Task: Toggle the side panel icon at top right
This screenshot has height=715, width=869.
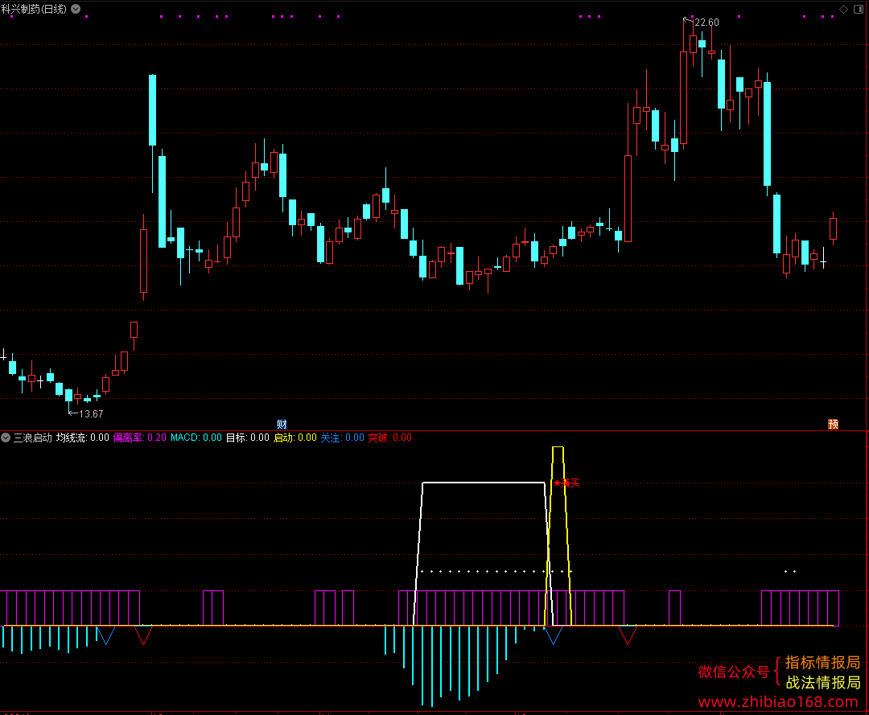Action: 859,9
